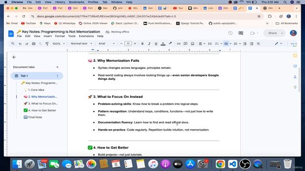Increase the font size with plus

tap(135, 44)
